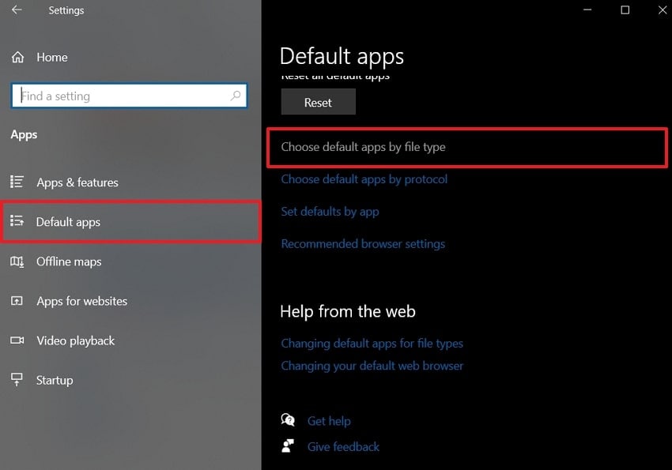
Task: Click the Give feedback person icon
Action: (289, 446)
